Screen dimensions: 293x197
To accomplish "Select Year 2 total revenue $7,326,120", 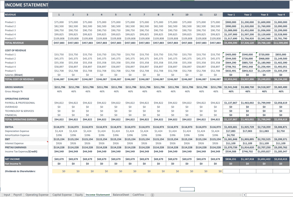I will [248, 43].
